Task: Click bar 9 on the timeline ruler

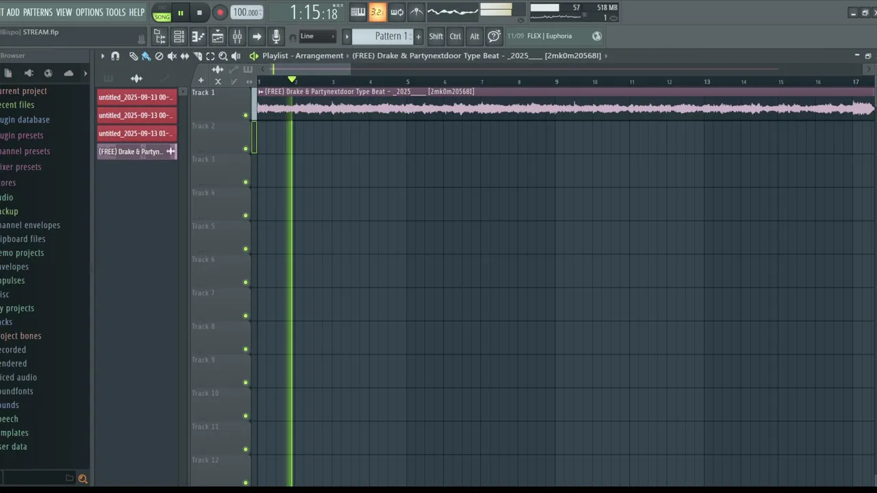Action: (x=556, y=81)
